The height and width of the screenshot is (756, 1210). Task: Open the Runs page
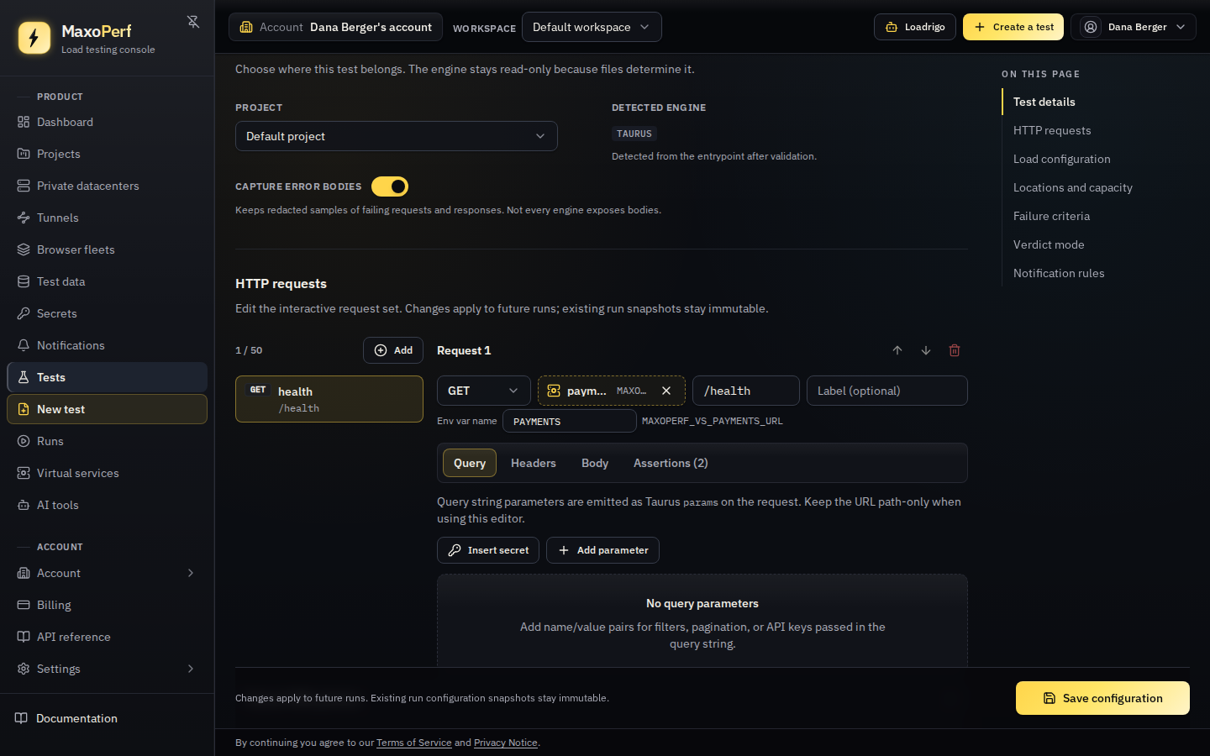click(108, 441)
